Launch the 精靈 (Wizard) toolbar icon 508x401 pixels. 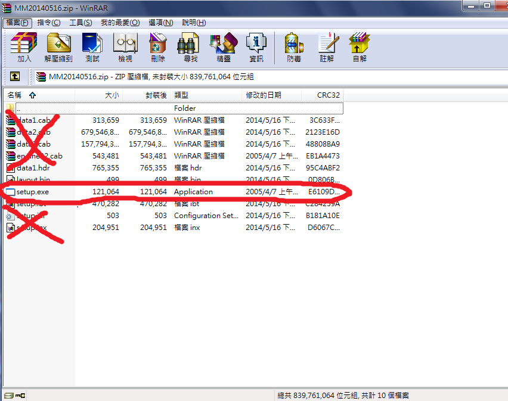pos(224,47)
